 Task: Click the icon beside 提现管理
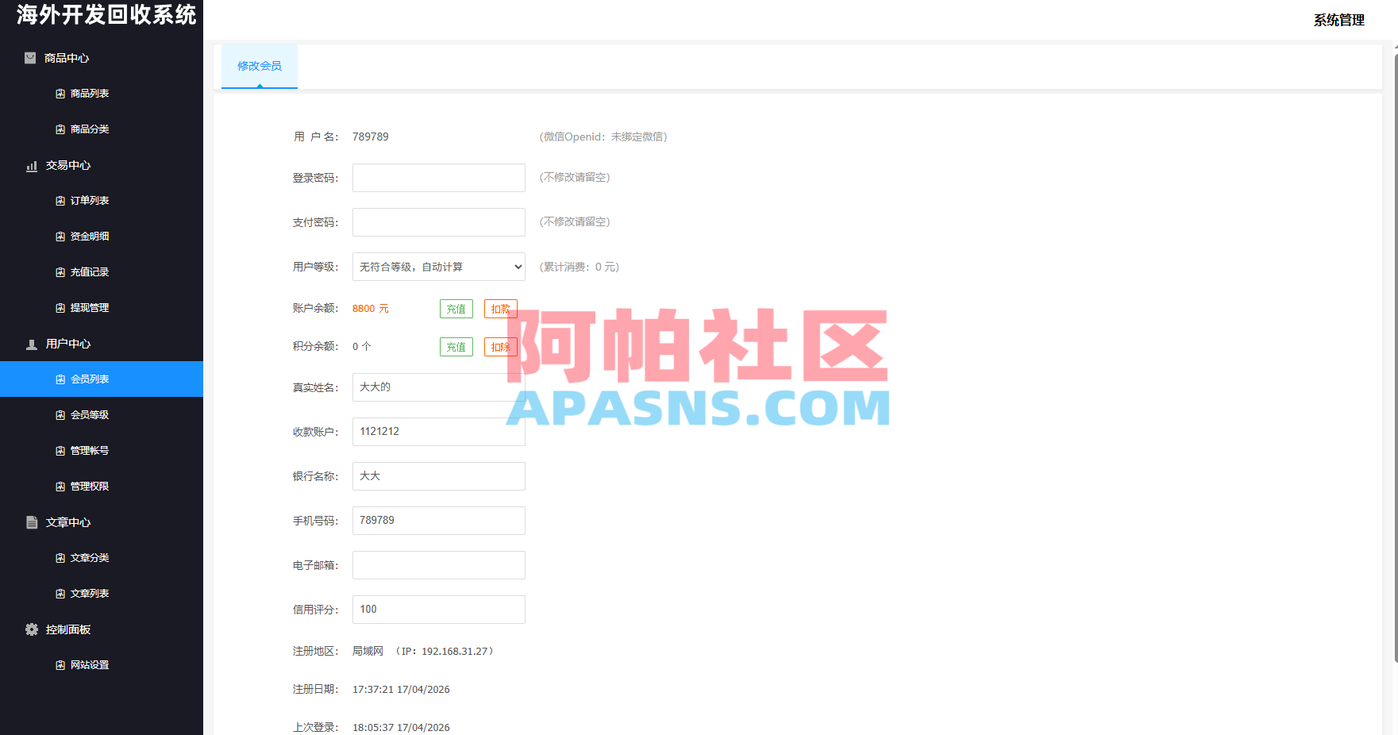click(x=60, y=308)
